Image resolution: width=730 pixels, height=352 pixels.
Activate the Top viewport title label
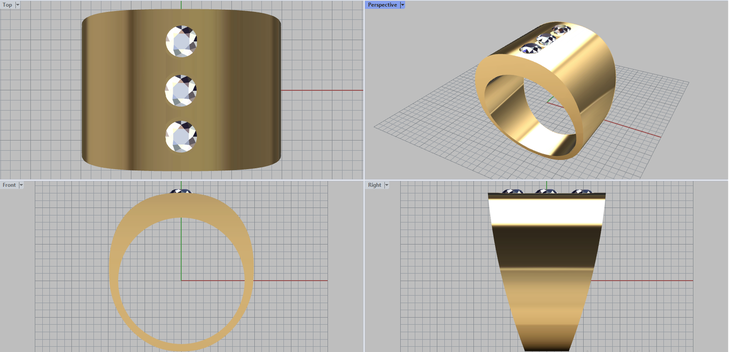[x=7, y=5]
